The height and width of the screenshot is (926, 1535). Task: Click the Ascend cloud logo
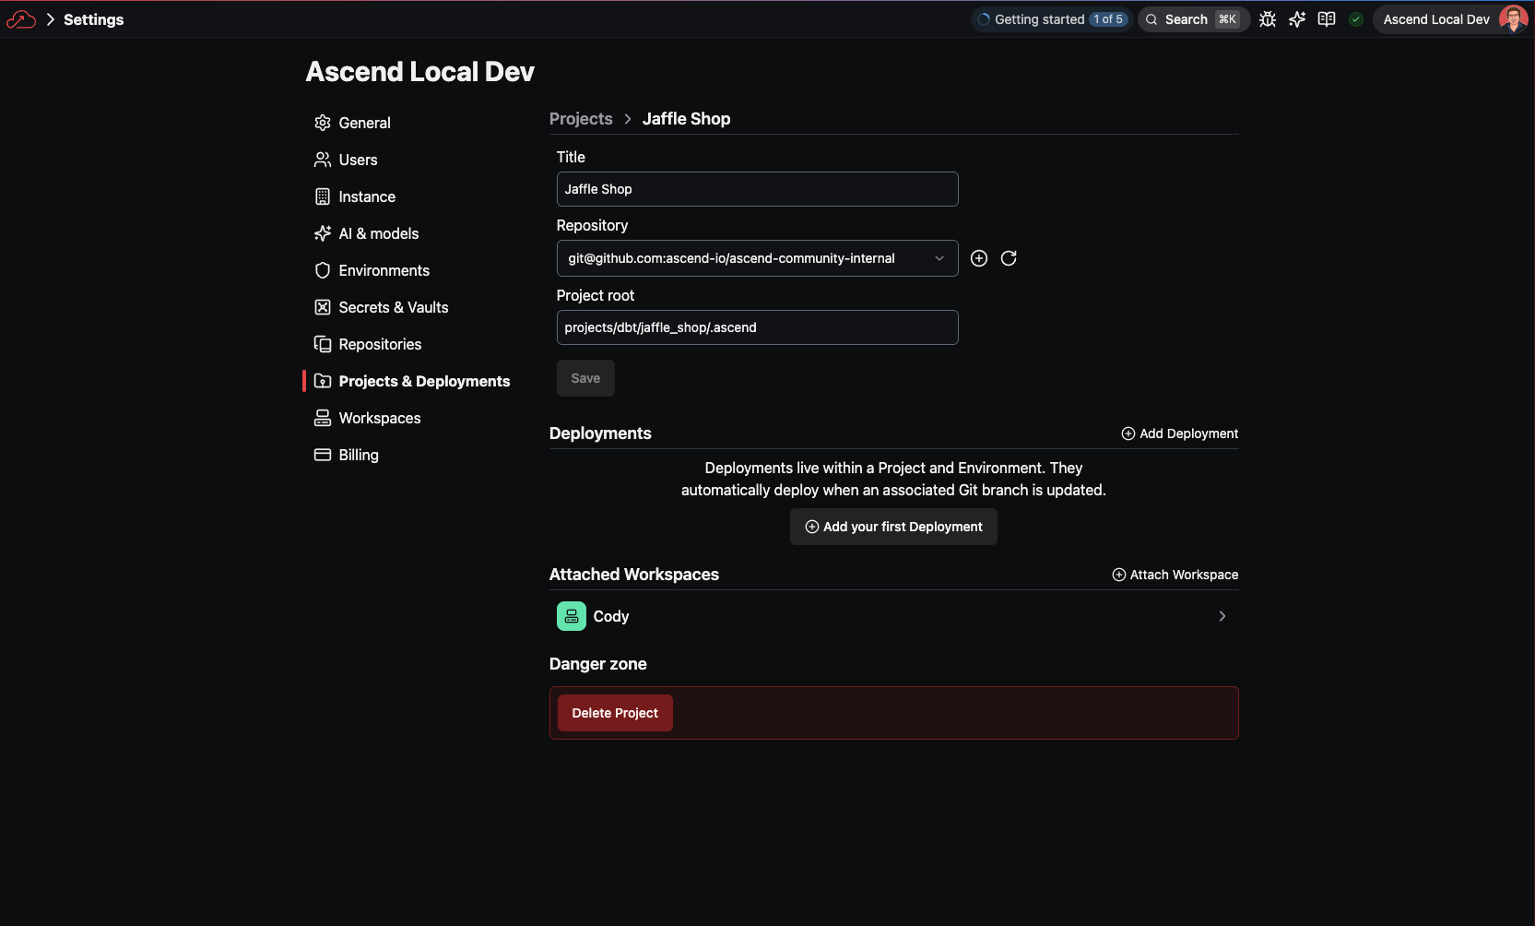tap(20, 18)
